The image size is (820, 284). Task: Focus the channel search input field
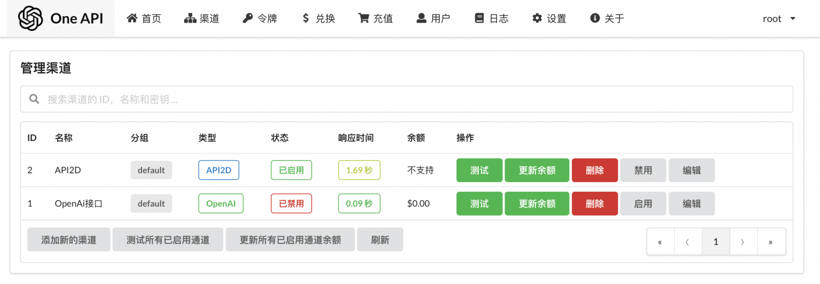tap(407, 99)
